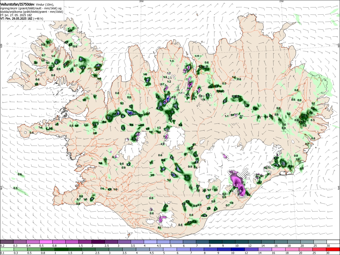
Task: Click the 20.3 precipitation value on the map
Action: pyautogui.click(x=131, y=113)
